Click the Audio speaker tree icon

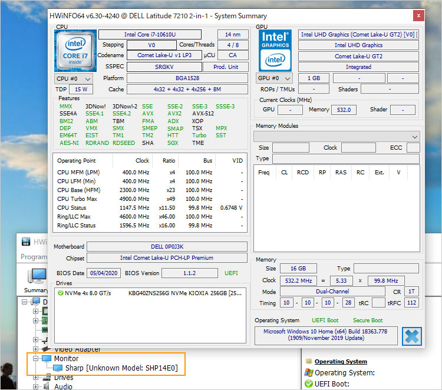point(47,386)
